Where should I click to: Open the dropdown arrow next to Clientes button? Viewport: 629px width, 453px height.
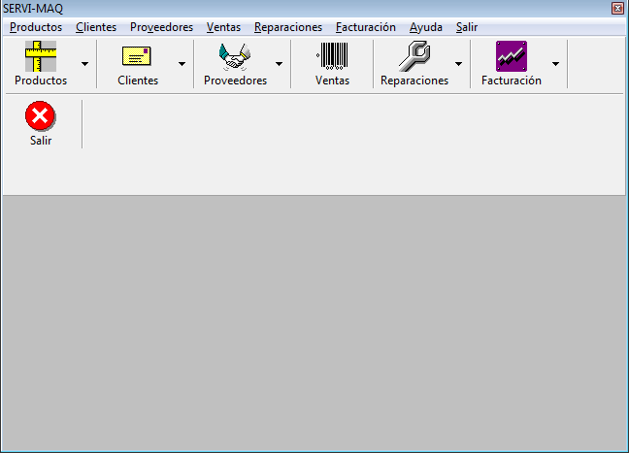point(182,64)
